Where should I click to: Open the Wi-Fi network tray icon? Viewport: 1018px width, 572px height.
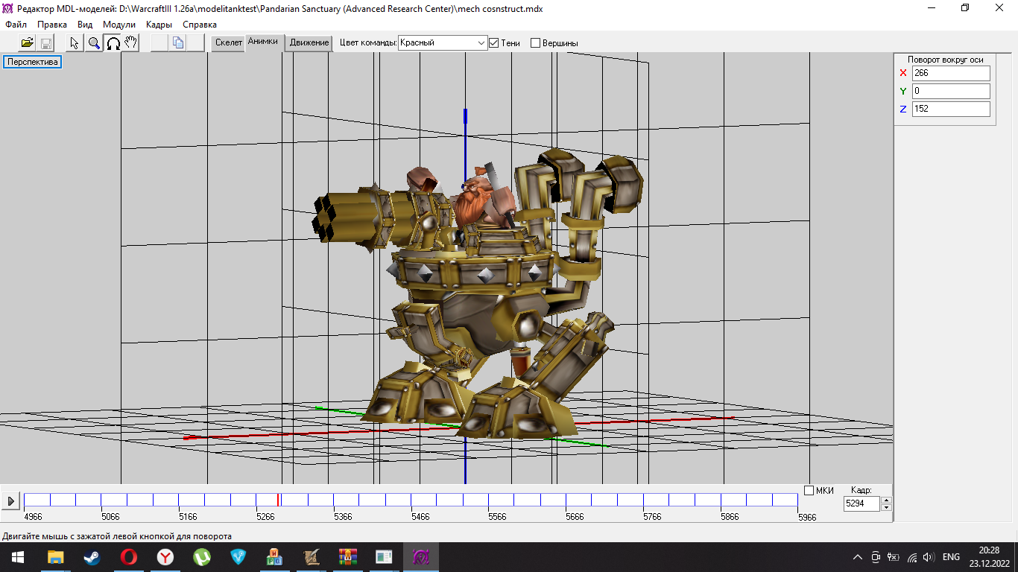pos(912,557)
